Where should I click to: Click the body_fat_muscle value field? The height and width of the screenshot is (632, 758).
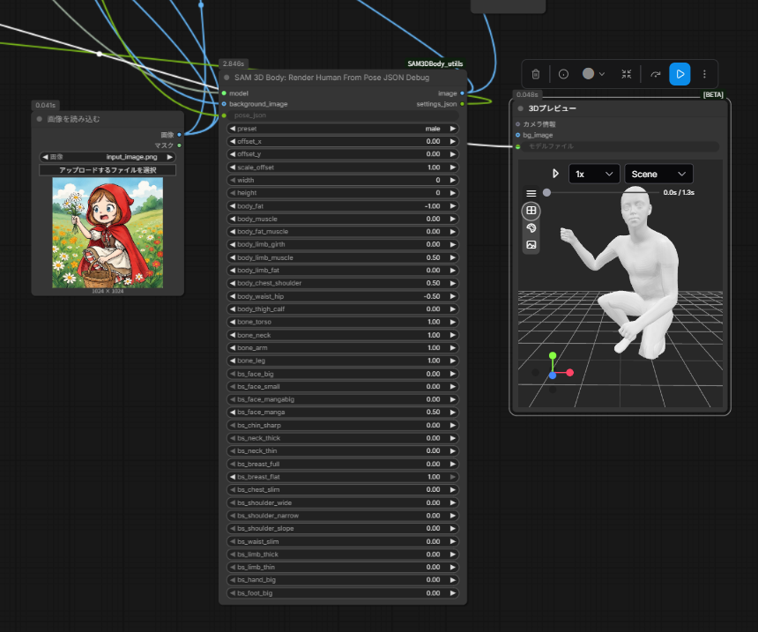click(342, 231)
